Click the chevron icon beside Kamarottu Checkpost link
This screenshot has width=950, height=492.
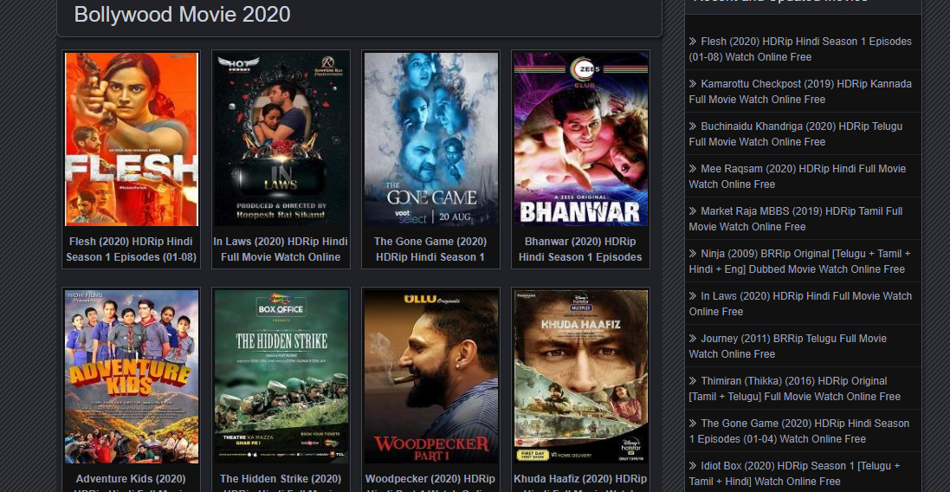[x=693, y=84]
